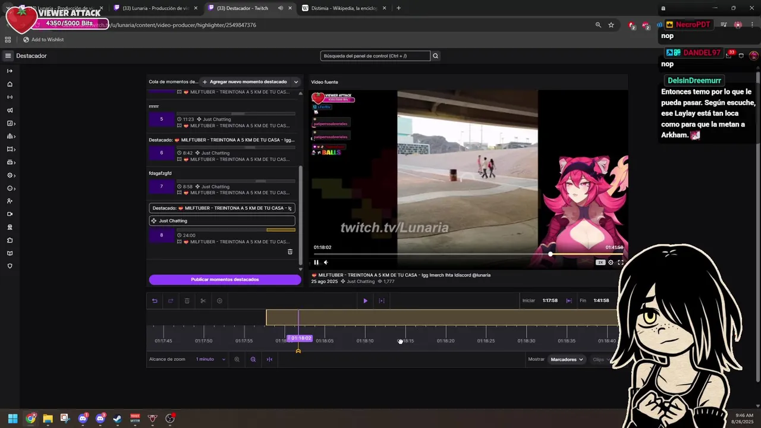Open the Destacador hamburger menu
This screenshot has width=761, height=428.
(8, 56)
